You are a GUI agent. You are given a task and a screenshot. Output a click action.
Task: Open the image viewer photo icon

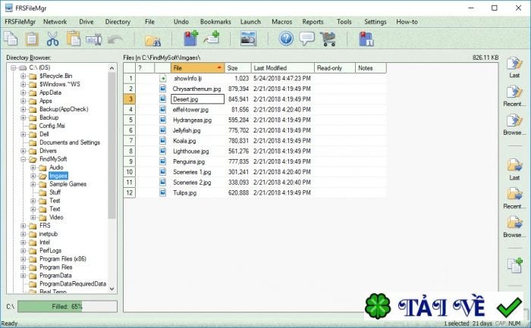pos(248,39)
